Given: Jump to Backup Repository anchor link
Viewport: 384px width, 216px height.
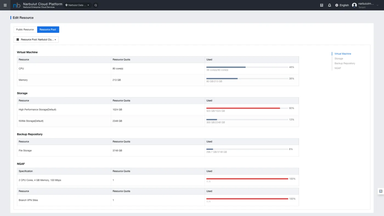Looking at the screenshot, I should pyautogui.click(x=345, y=63).
